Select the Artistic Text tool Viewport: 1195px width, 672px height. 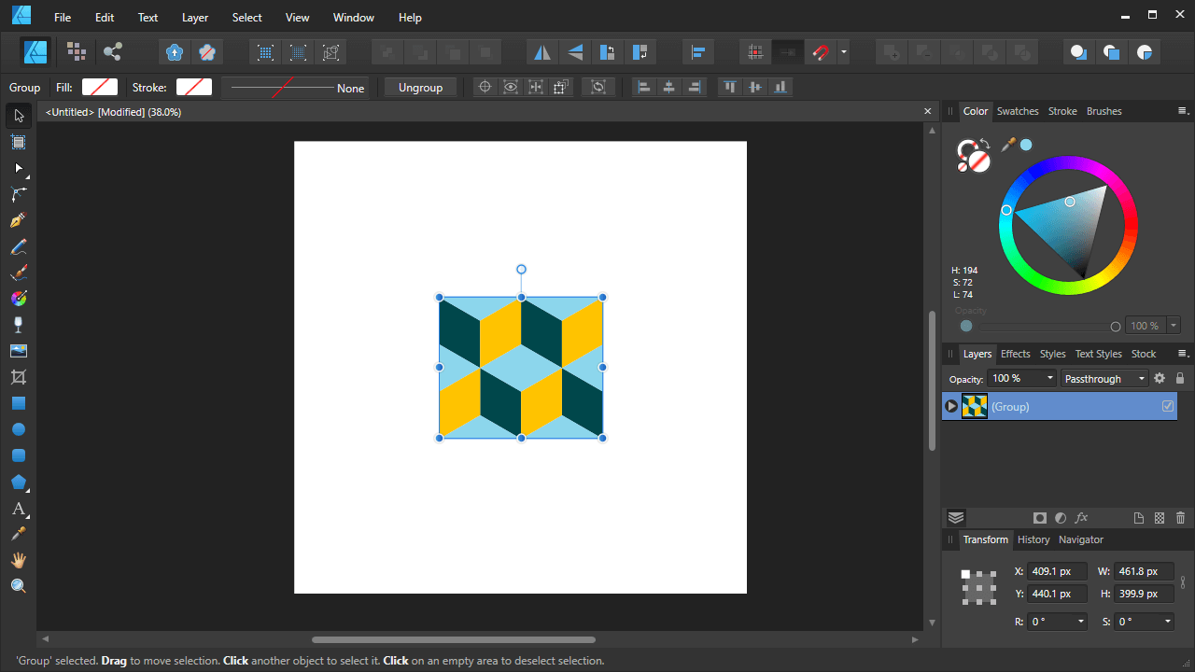point(19,509)
